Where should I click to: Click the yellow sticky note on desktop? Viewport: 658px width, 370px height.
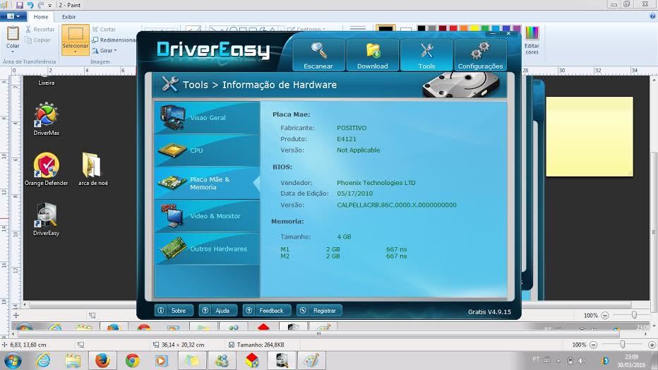[590, 136]
